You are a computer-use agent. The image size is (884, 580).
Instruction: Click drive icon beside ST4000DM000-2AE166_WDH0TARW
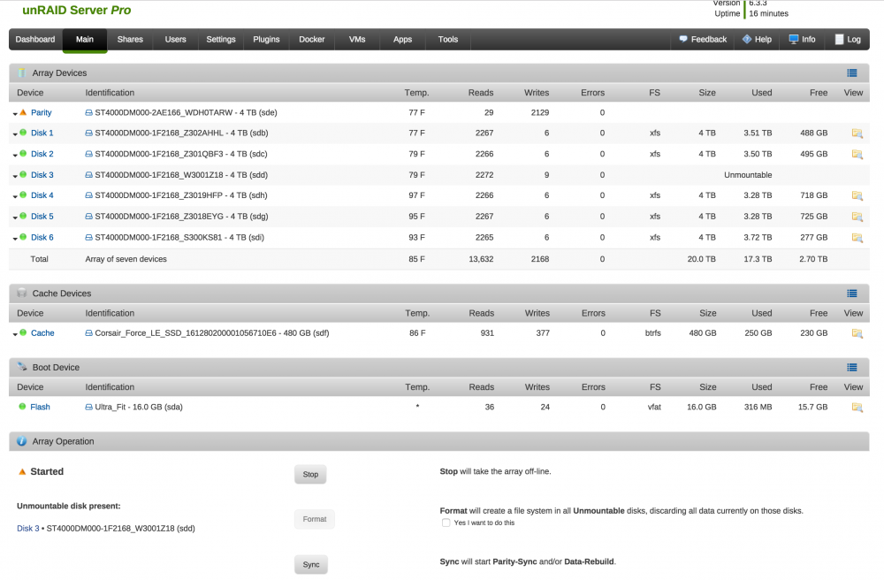pyautogui.click(x=88, y=113)
